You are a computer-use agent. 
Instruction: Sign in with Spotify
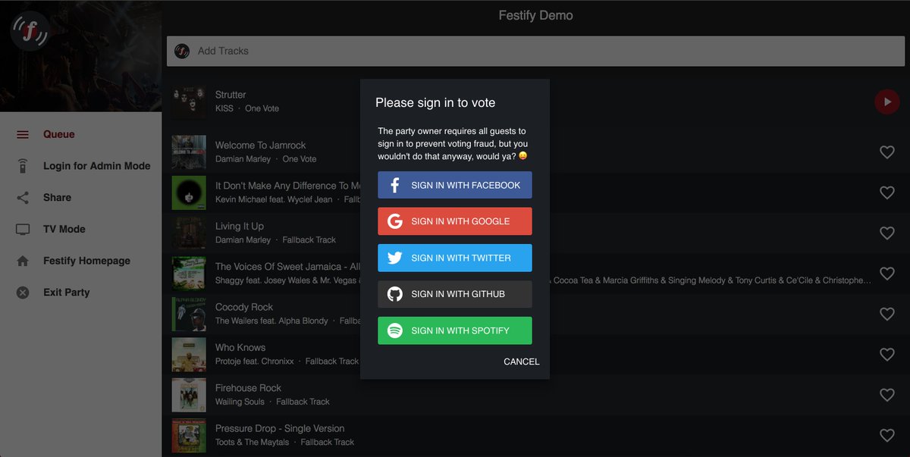pyautogui.click(x=455, y=330)
